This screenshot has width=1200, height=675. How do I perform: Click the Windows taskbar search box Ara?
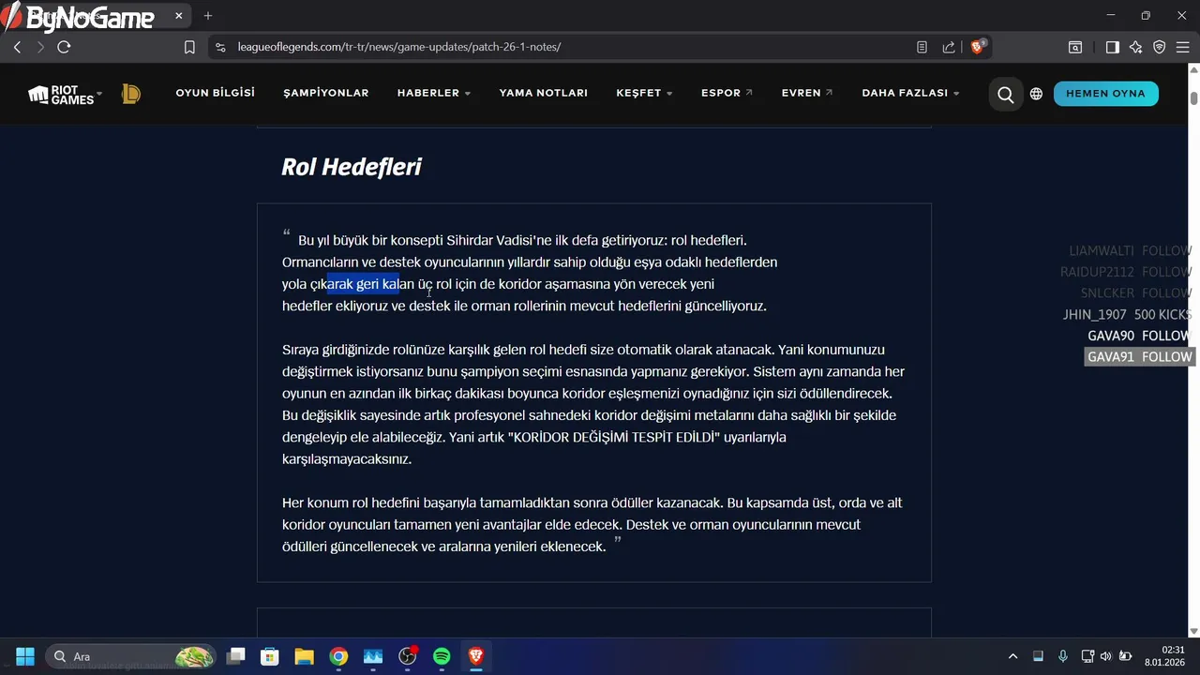(x=131, y=656)
